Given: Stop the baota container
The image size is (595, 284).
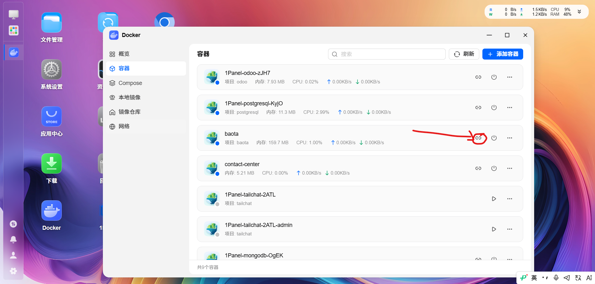Looking at the screenshot, I should [x=494, y=138].
